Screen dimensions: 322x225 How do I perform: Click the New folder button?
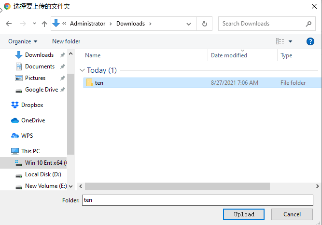click(66, 41)
